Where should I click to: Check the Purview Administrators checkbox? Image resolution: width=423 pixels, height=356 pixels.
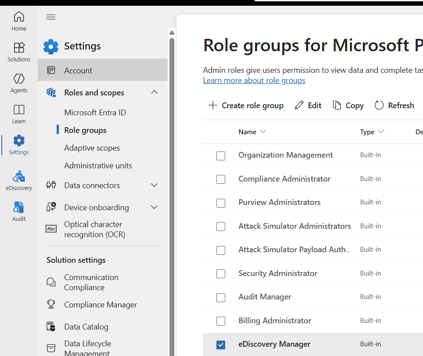pyautogui.click(x=221, y=203)
